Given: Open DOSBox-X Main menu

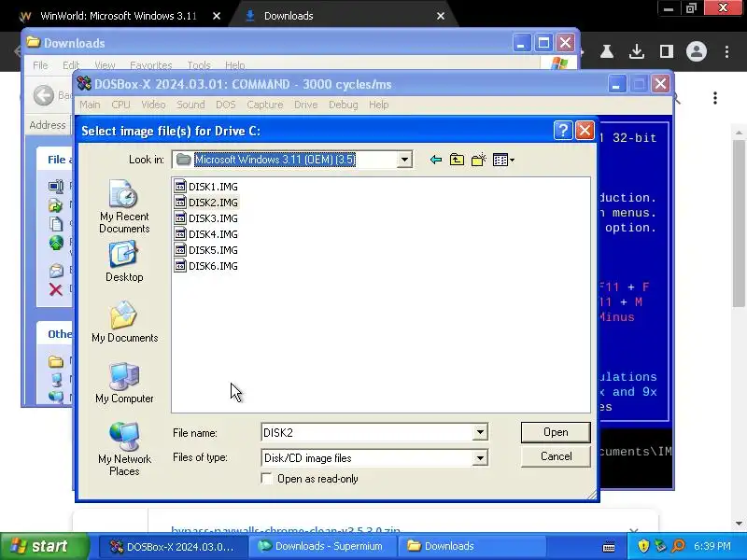Looking at the screenshot, I should tap(90, 105).
